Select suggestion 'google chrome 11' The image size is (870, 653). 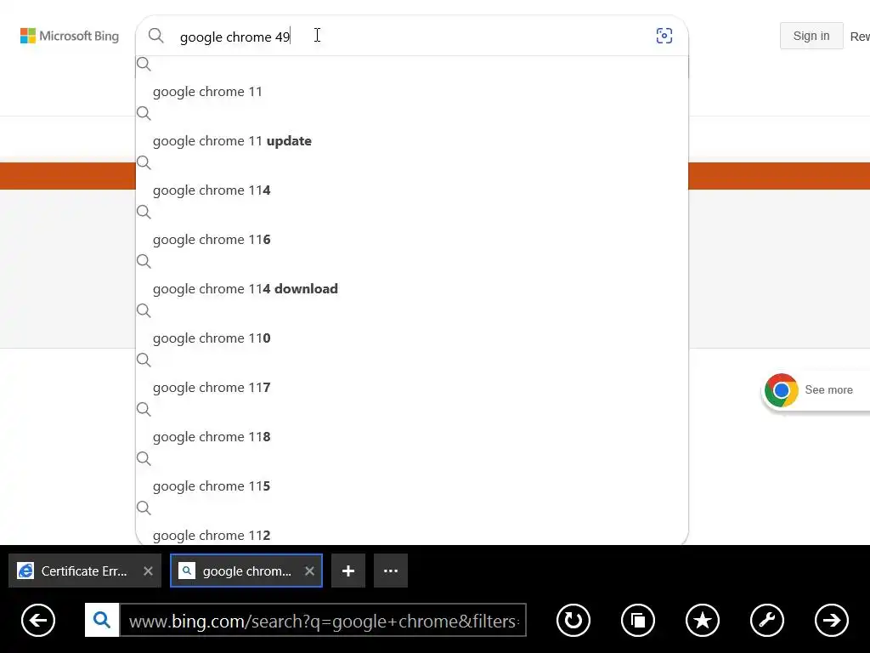pyautogui.click(x=412, y=92)
